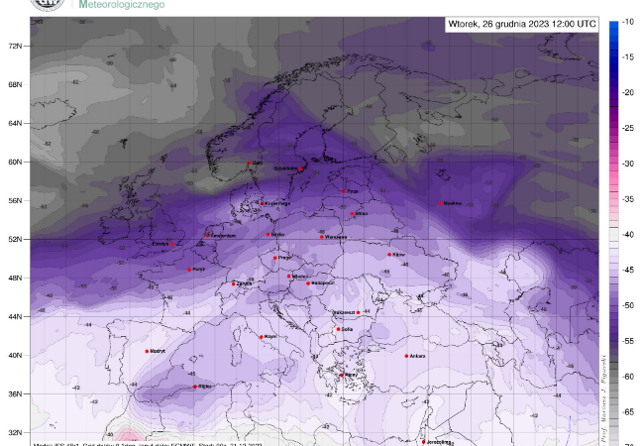The image size is (640, 446).
Task: Click the 40N latitude label
Action: [15, 356]
